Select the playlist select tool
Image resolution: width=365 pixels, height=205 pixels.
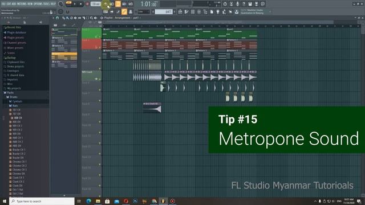point(87,18)
